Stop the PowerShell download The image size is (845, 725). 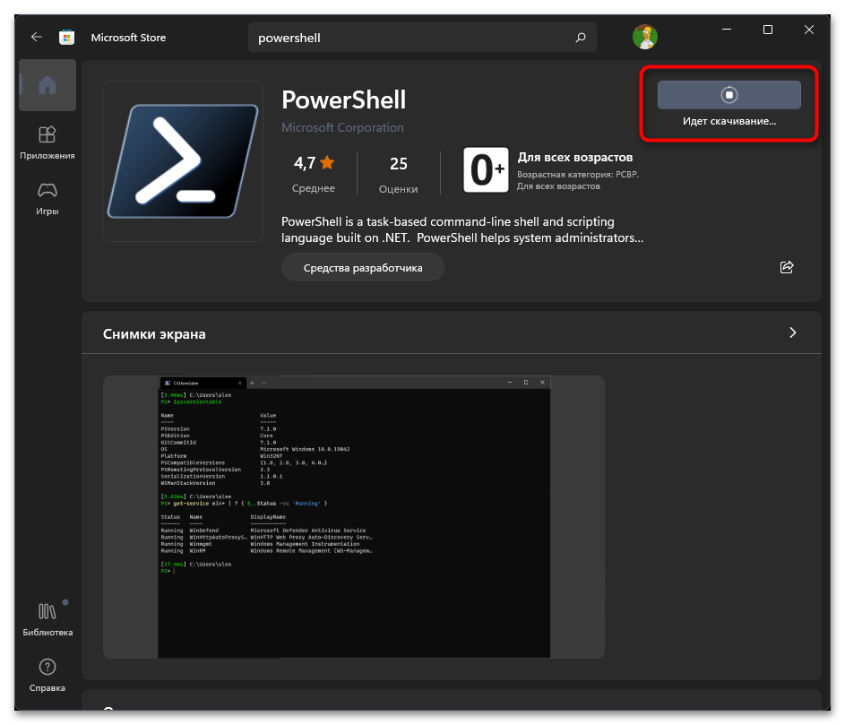729,95
